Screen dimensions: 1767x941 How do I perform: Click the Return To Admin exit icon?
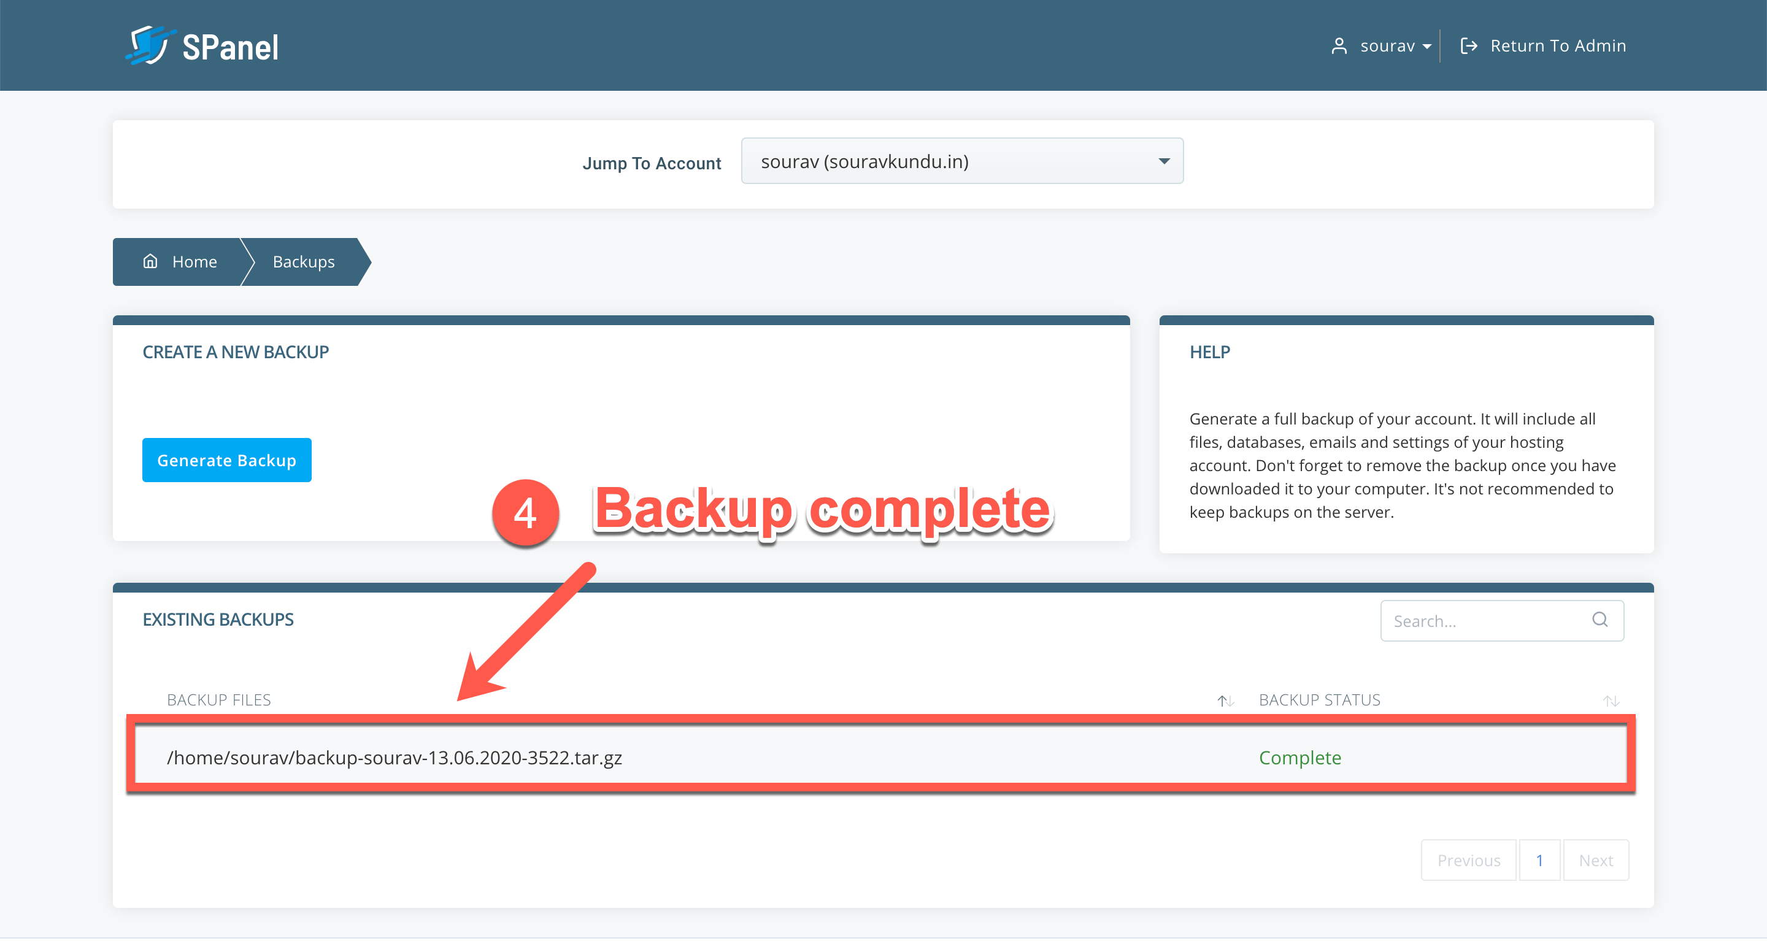1468,46
